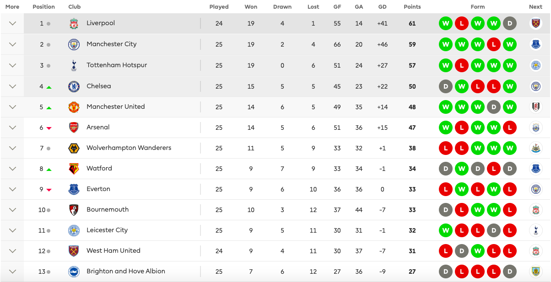Open the expander for Everton's row
Screen dimensions: 551x282
coord(12,189)
